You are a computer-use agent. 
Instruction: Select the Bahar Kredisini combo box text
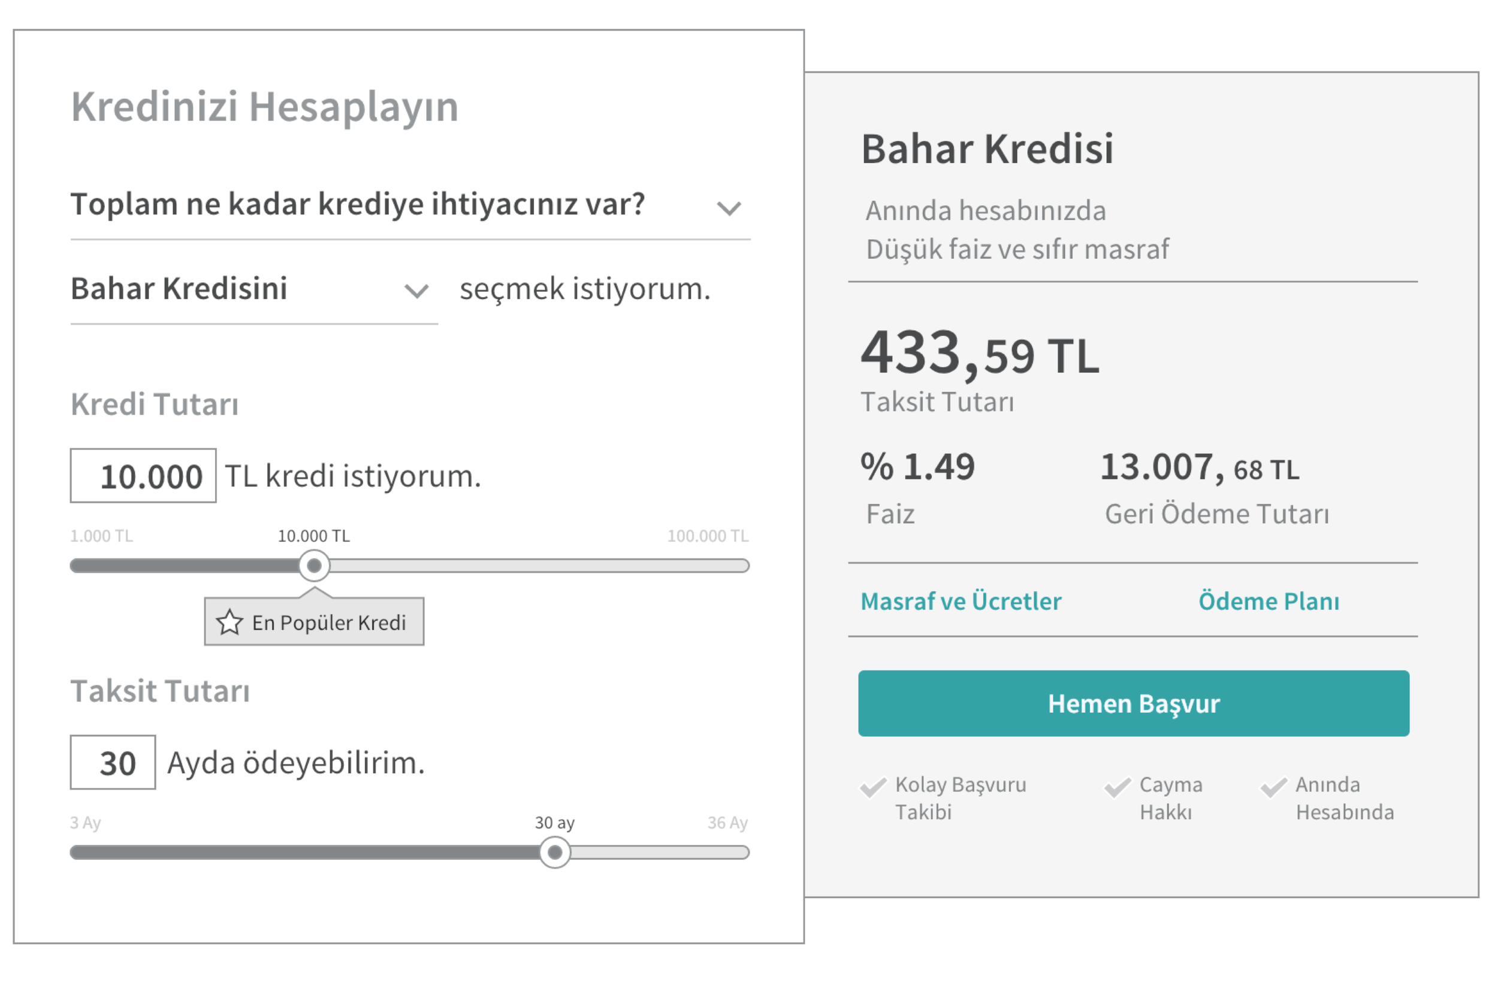click(179, 289)
